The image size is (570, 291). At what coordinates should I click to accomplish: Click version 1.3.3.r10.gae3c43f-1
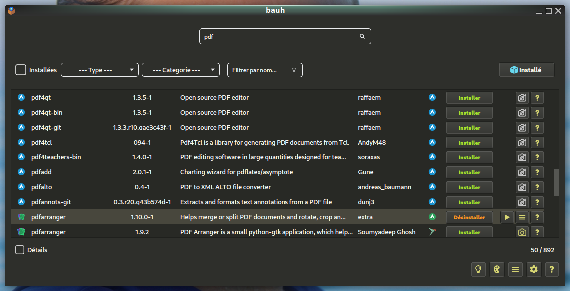coord(142,128)
